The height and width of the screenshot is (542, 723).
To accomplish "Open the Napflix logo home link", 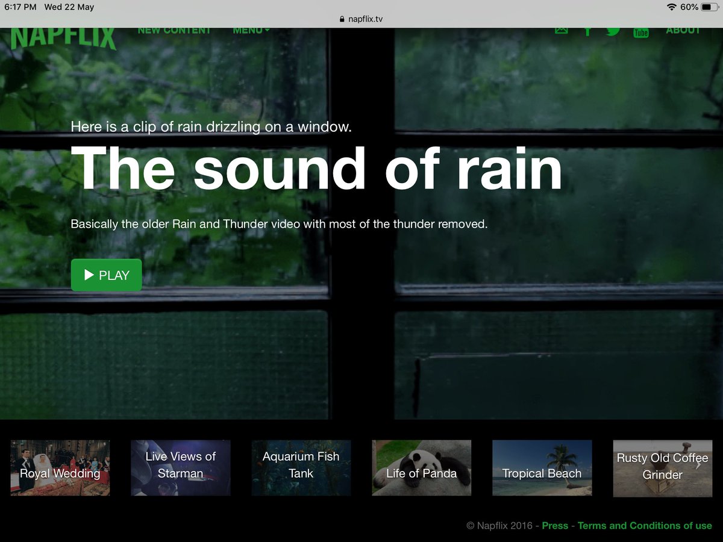I will pos(63,39).
